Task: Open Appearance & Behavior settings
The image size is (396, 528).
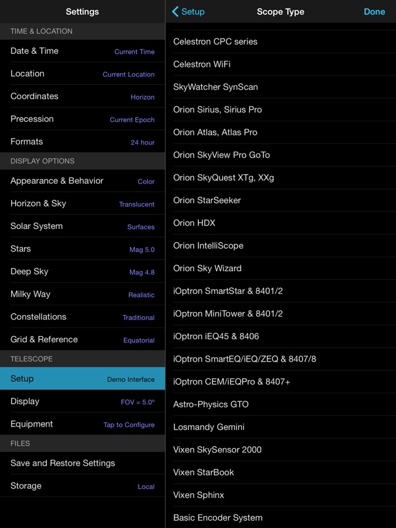Action: pos(82,181)
